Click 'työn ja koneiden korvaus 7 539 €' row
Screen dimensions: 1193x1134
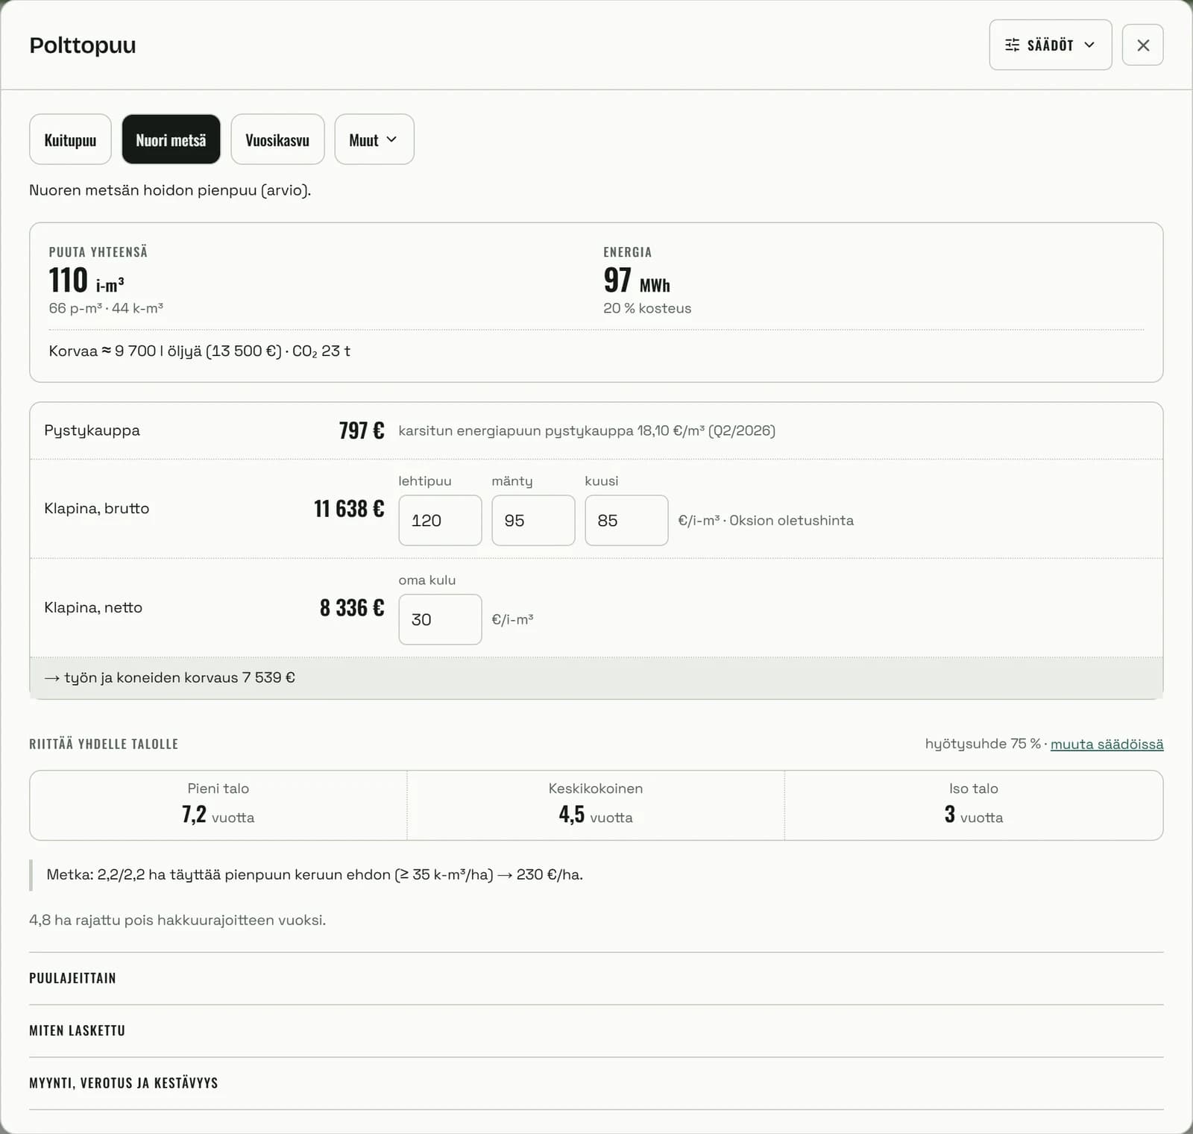click(596, 677)
